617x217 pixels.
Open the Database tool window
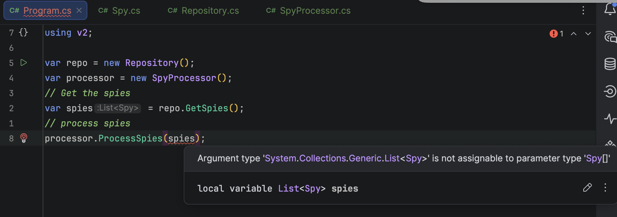click(x=610, y=64)
